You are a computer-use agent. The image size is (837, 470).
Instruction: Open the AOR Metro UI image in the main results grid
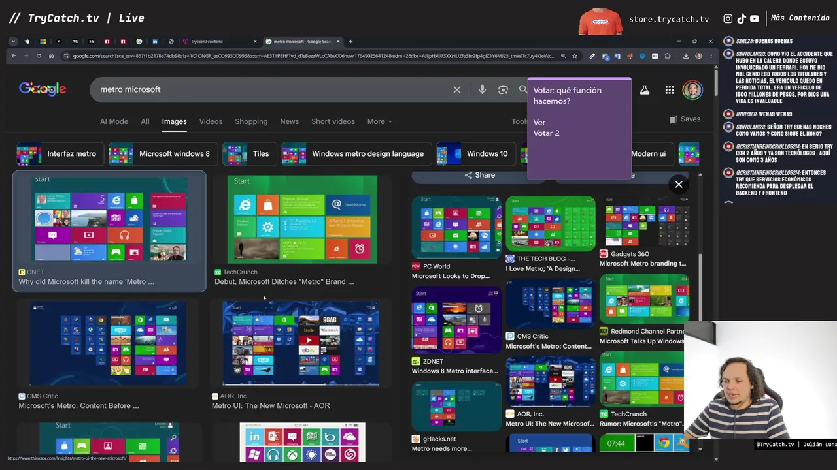coord(301,343)
